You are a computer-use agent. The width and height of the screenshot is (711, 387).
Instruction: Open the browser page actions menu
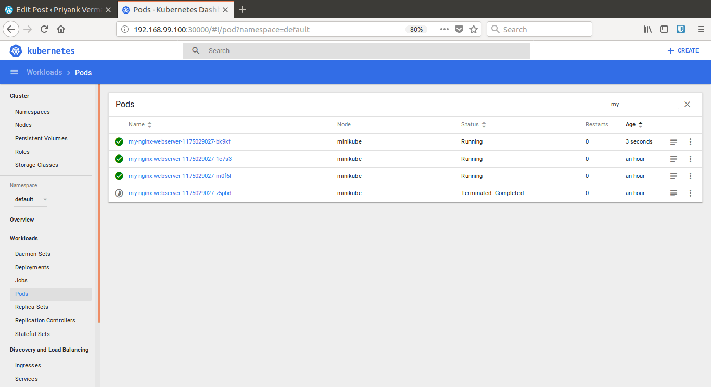[x=444, y=29]
